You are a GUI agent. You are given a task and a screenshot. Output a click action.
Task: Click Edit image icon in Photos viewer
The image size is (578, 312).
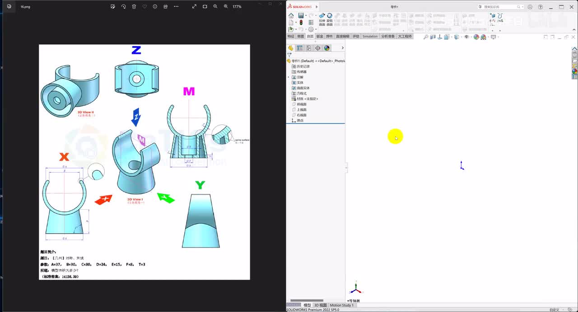pos(113,7)
